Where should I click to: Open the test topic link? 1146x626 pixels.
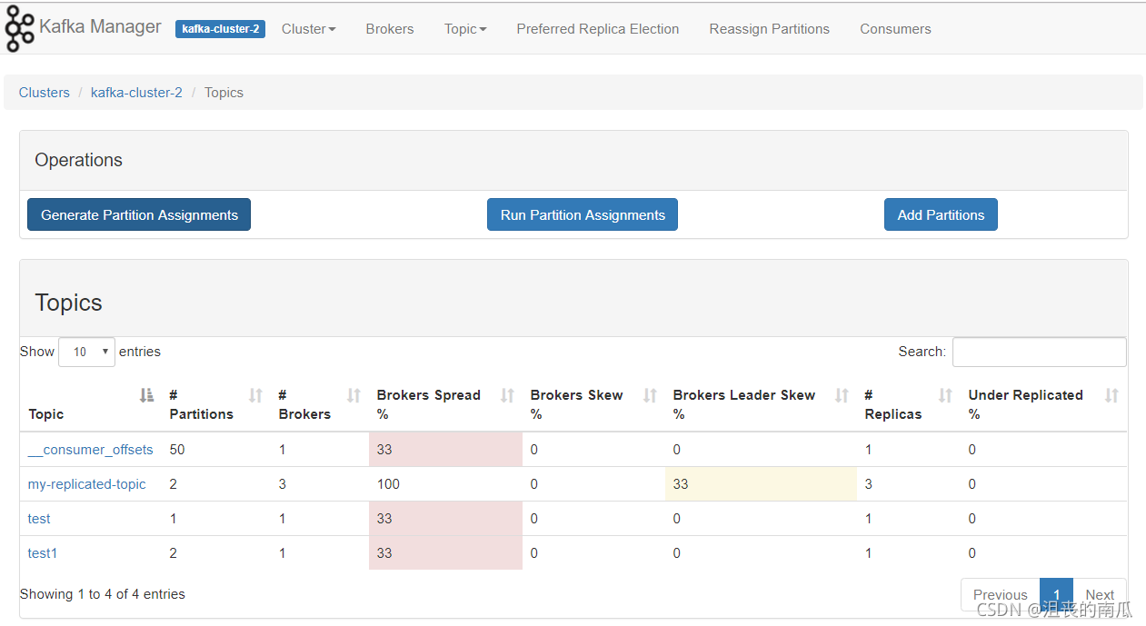pyautogui.click(x=39, y=519)
